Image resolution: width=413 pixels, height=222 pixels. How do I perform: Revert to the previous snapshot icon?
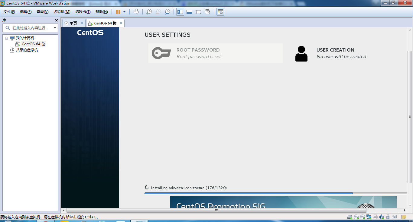click(x=158, y=12)
